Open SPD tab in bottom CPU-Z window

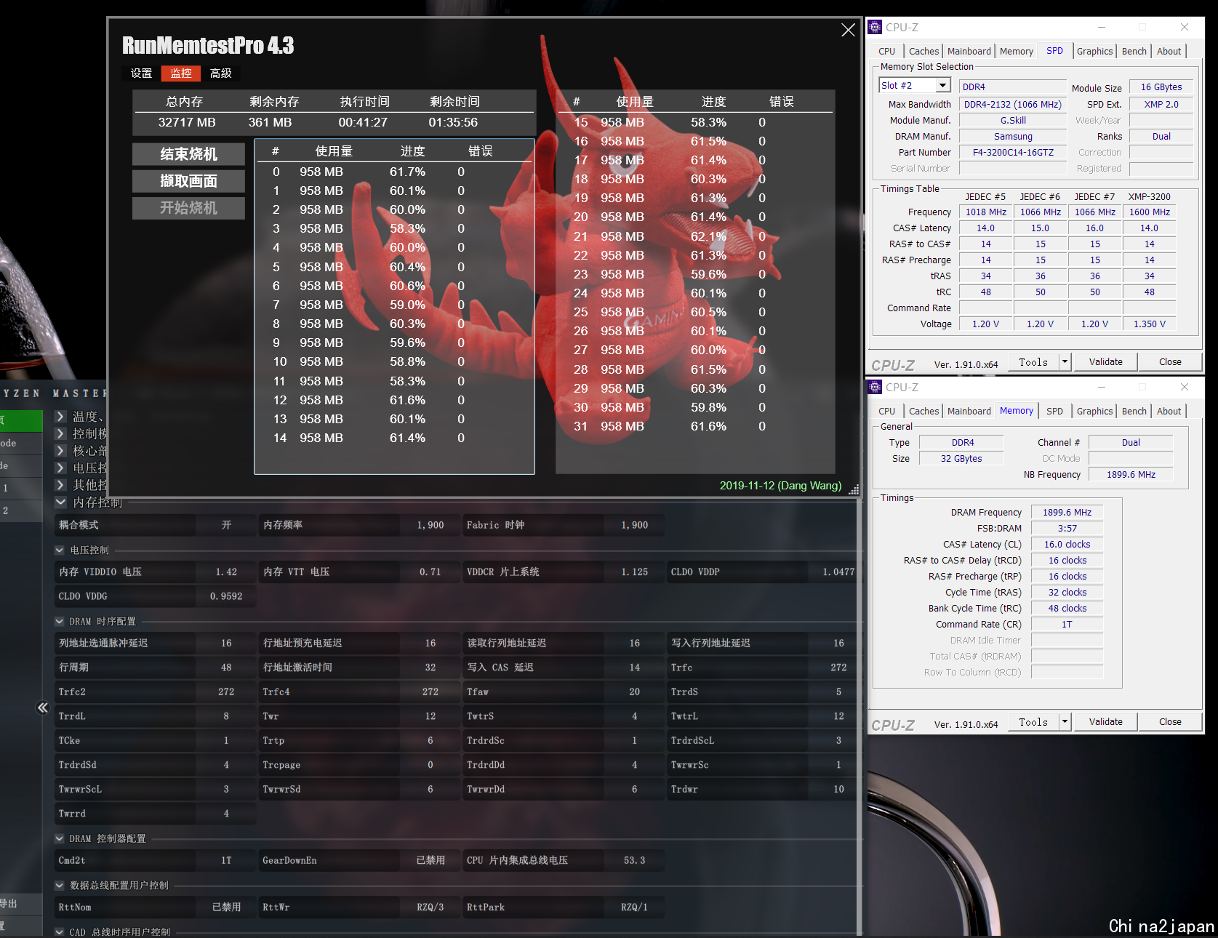pos(1054,411)
